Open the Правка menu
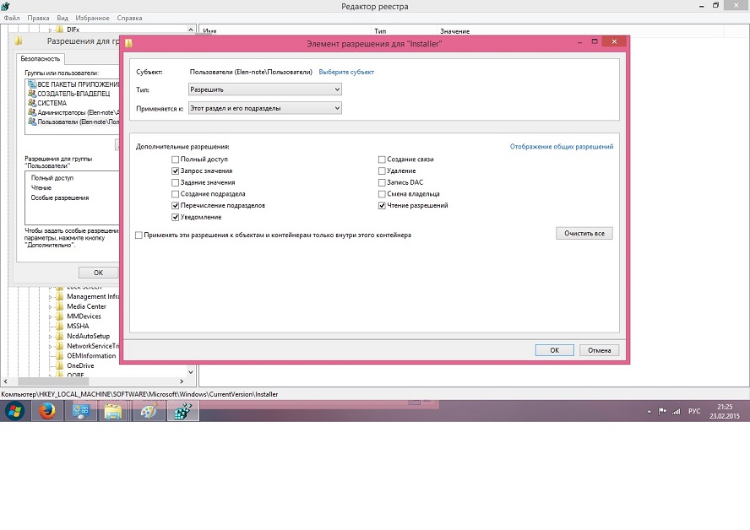Screen dimensions: 750x530 pyautogui.click(x=38, y=19)
